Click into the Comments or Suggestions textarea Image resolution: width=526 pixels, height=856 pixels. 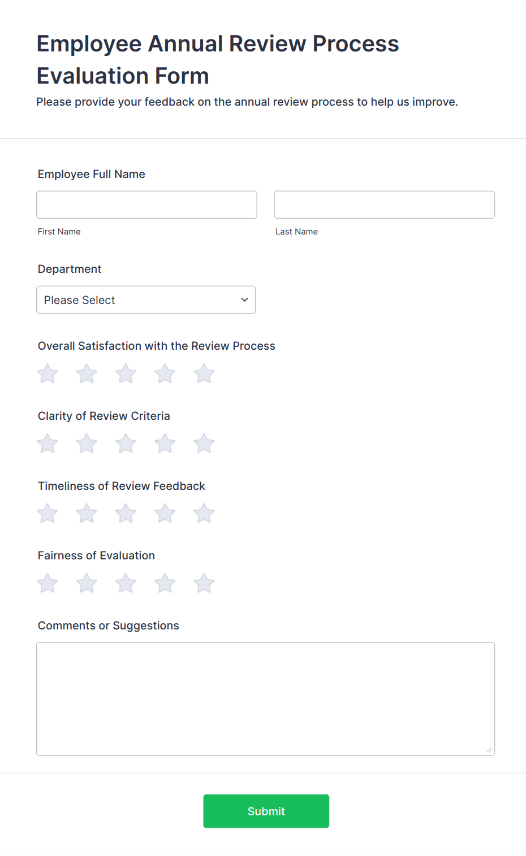(x=266, y=699)
